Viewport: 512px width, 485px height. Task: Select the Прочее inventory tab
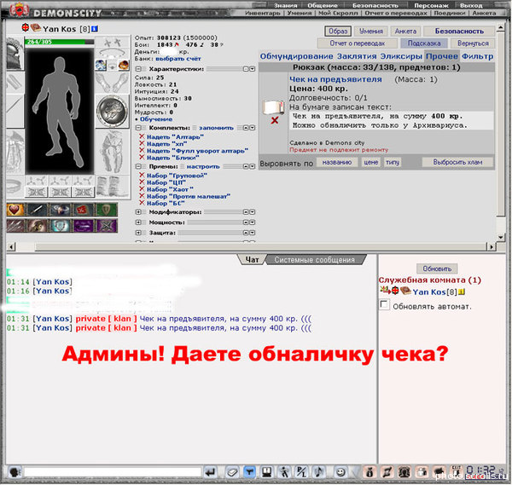click(x=442, y=56)
